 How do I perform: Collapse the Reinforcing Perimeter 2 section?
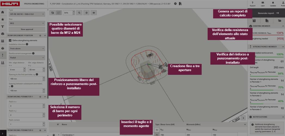45,130
